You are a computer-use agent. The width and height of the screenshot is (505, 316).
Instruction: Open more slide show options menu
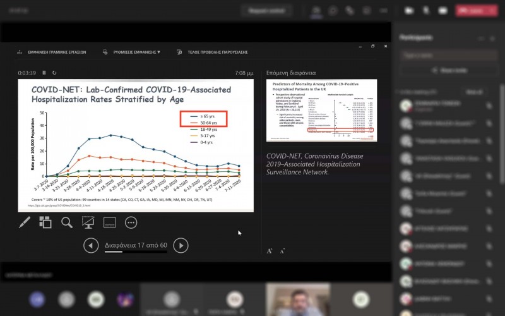click(x=131, y=222)
